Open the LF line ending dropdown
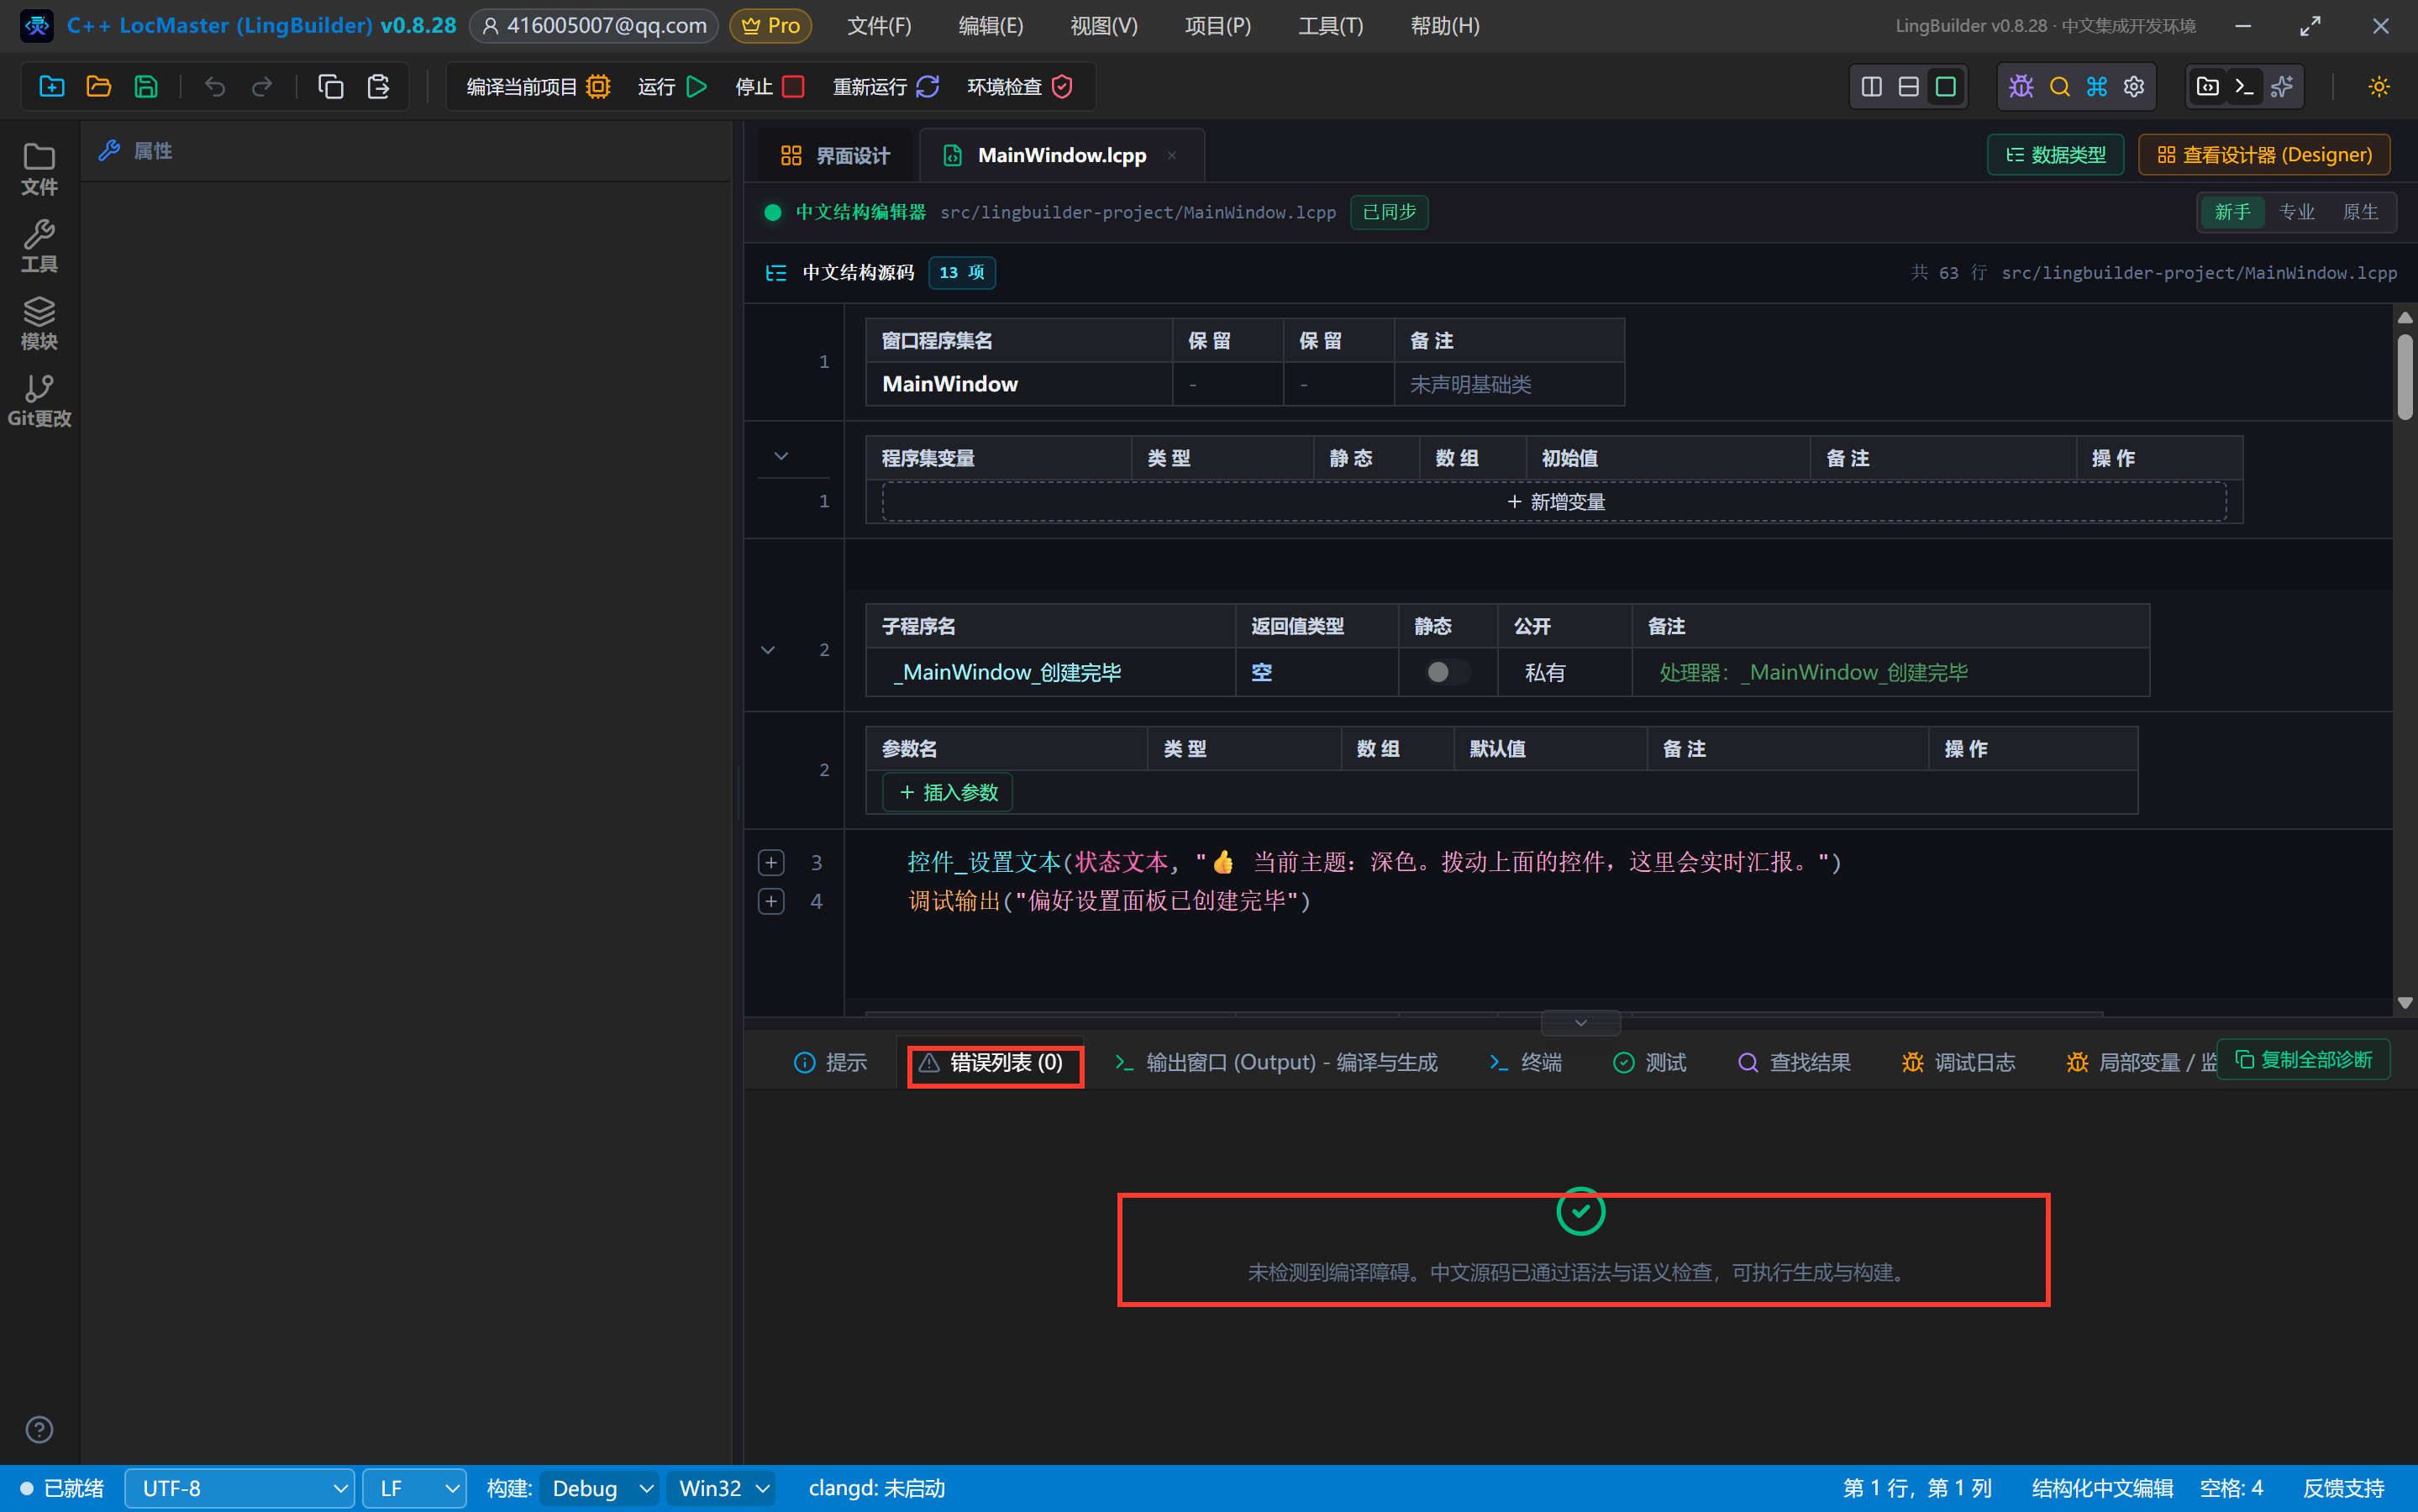 tap(414, 1488)
